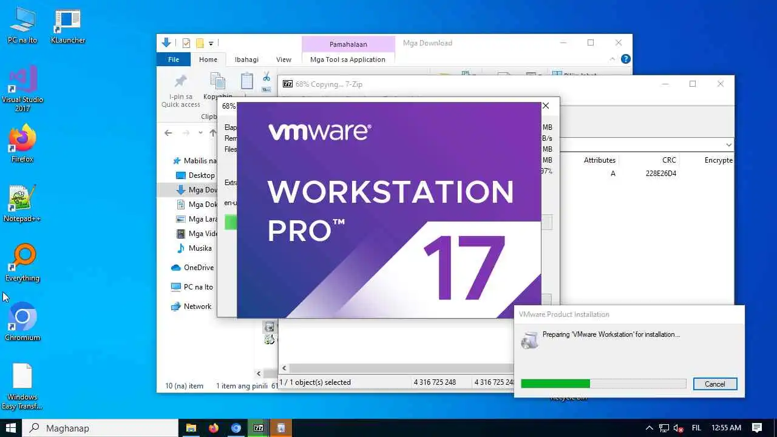
Task: Switch to the Home ribbon tab
Action: click(208, 59)
